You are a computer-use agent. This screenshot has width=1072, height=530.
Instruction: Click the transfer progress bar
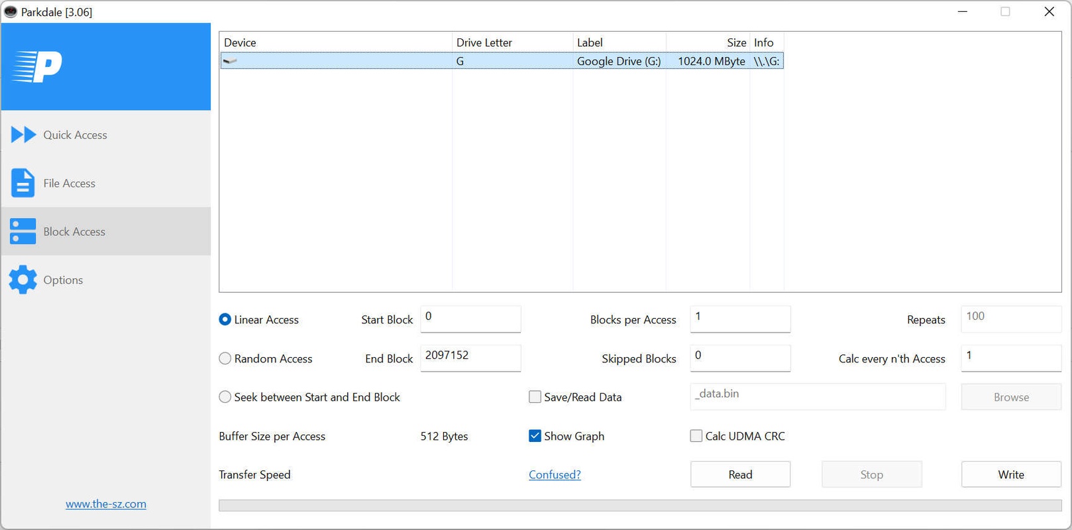pos(640,505)
